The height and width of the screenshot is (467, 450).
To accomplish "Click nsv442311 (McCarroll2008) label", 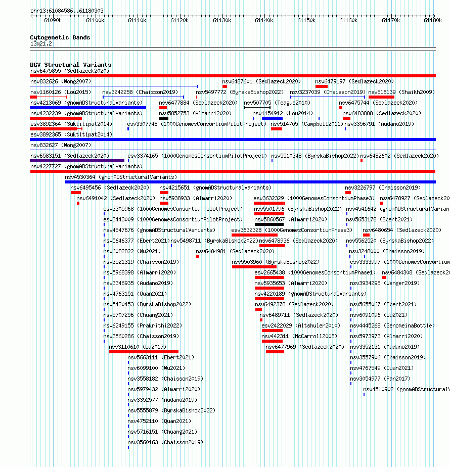I will click(299, 337).
